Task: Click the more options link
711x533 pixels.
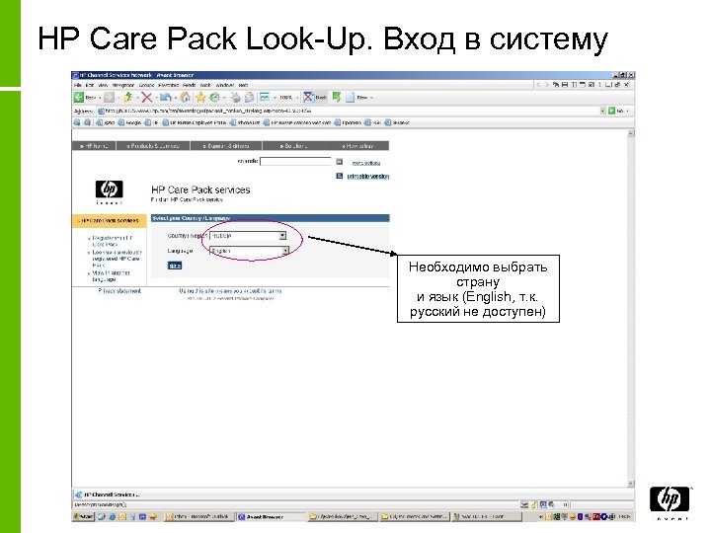Action: [x=366, y=163]
